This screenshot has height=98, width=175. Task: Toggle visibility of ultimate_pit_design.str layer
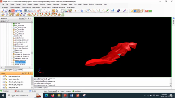pyautogui.click(x=4, y=85)
